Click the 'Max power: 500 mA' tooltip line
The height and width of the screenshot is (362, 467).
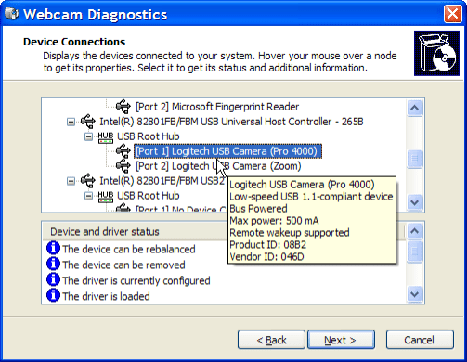tap(274, 221)
